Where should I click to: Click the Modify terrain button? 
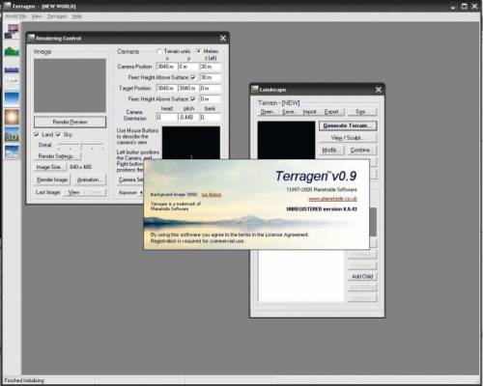pyautogui.click(x=331, y=150)
